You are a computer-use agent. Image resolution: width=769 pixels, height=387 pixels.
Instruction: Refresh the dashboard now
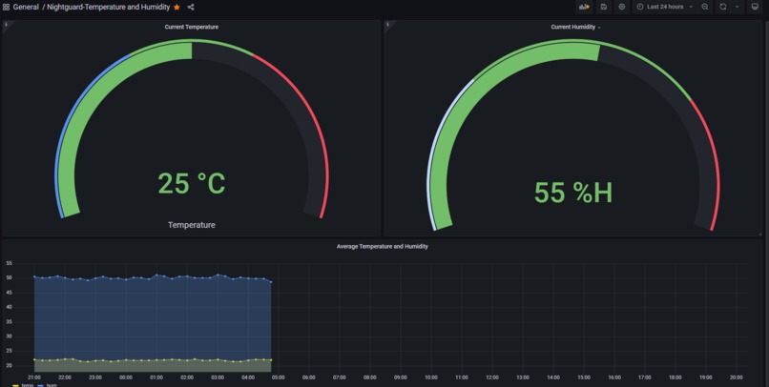coord(723,7)
